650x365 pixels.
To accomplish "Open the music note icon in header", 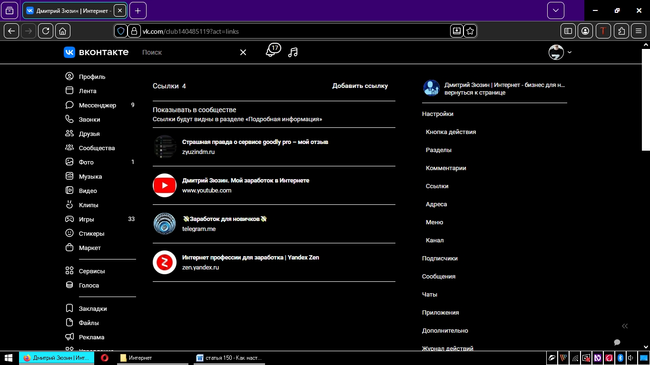I will pyautogui.click(x=293, y=52).
